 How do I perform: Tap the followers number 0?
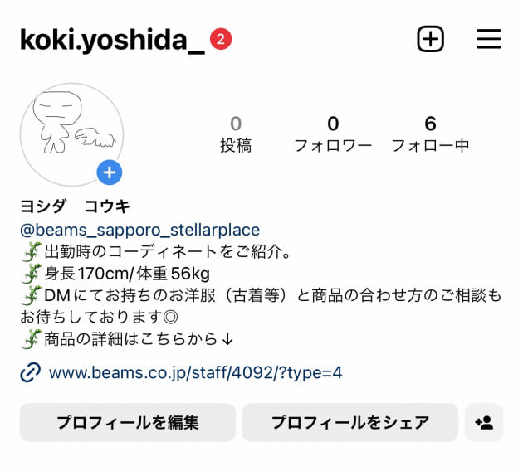[333, 124]
